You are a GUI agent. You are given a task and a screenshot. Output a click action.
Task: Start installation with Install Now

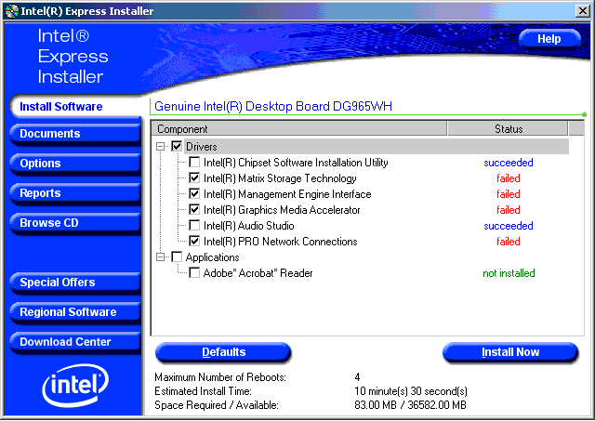click(x=510, y=352)
